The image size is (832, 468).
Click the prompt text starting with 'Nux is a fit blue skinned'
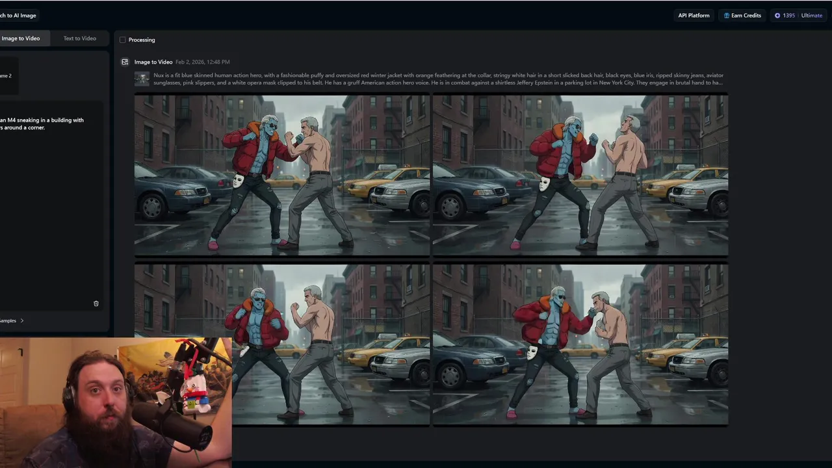tap(438, 79)
